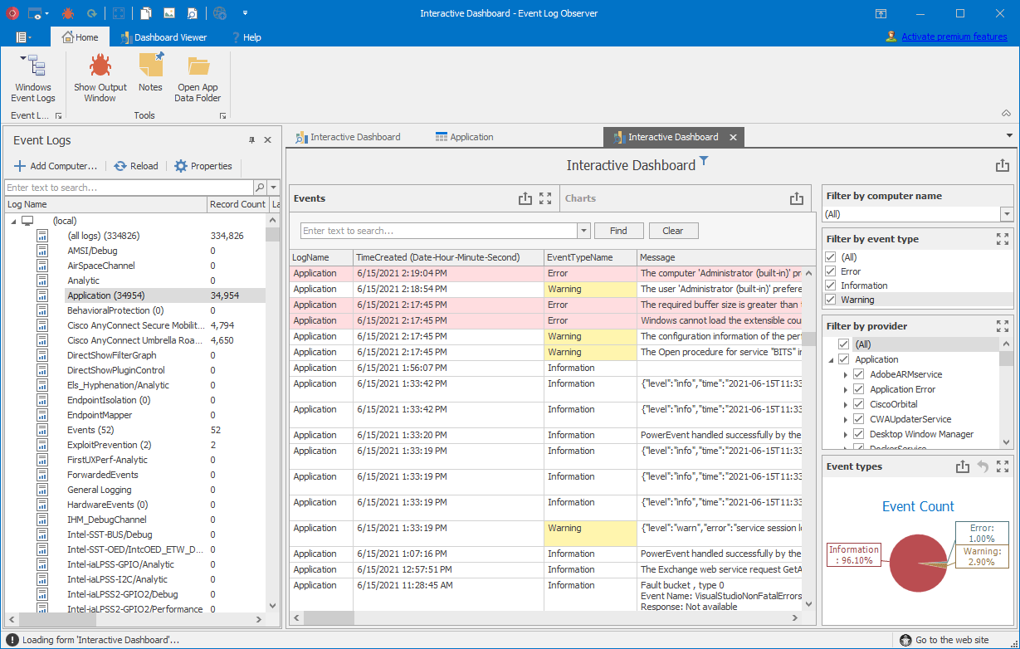Maximize the Event types chart panel

pyautogui.click(x=1003, y=466)
